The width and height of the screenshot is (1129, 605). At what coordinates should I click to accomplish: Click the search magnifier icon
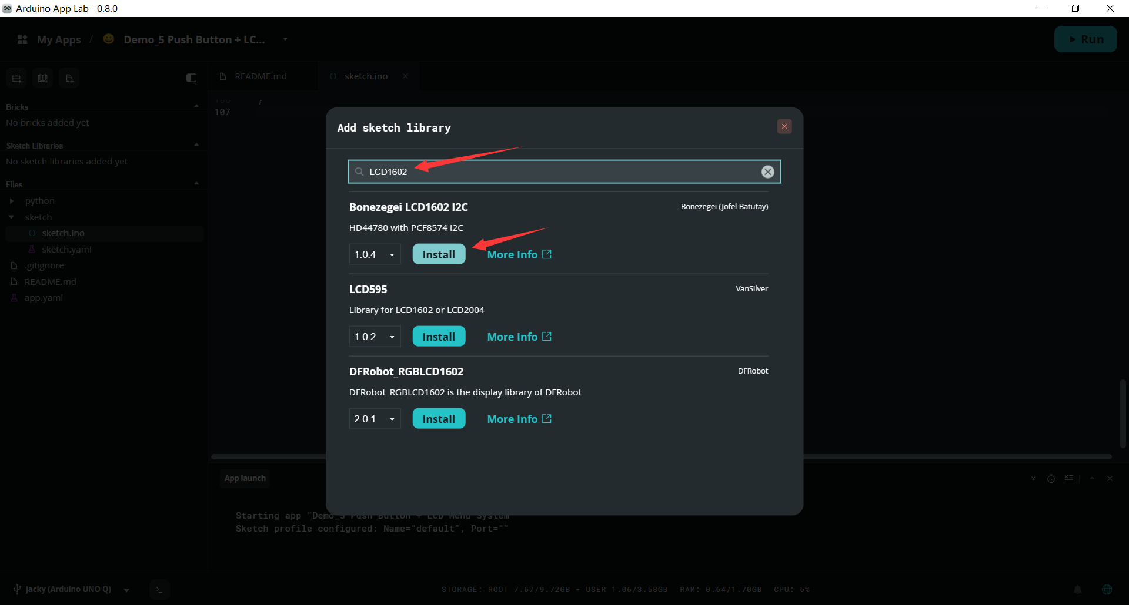[359, 172]
